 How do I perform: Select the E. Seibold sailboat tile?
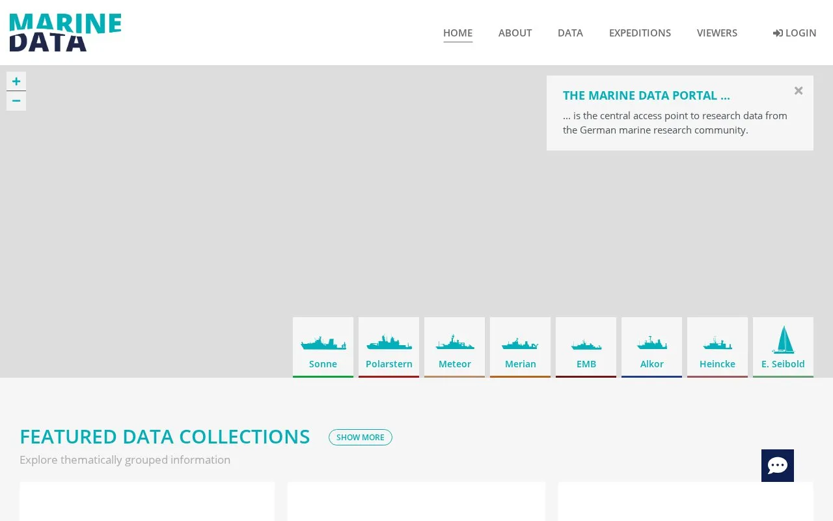click(783, 347)
